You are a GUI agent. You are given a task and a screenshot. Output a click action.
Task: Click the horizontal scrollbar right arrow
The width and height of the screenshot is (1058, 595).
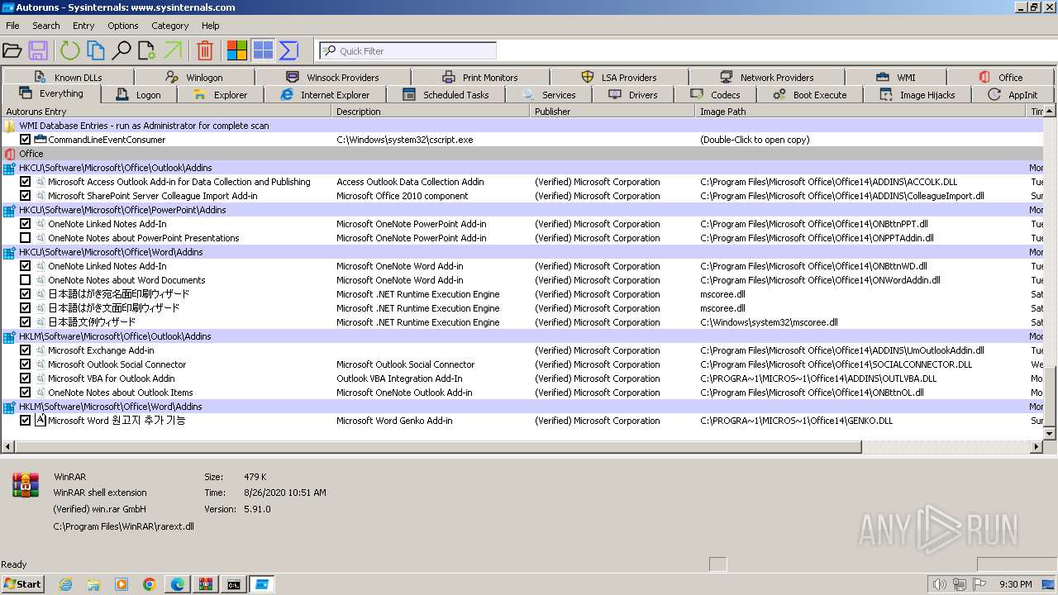[x=1037, y=447]
